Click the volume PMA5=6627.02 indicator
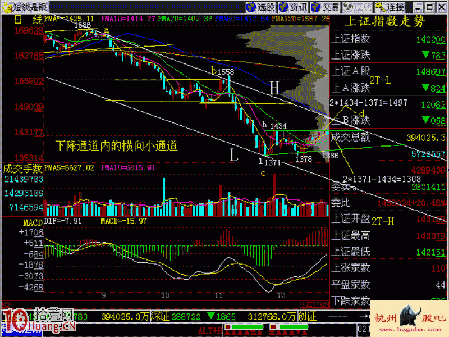Screen dimensions: 449x337 coord(69,168)
